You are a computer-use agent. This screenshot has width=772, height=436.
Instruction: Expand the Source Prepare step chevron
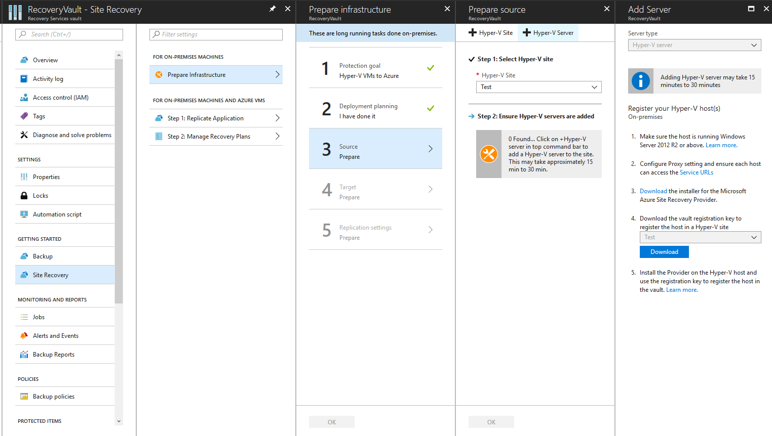coord(431,149)
